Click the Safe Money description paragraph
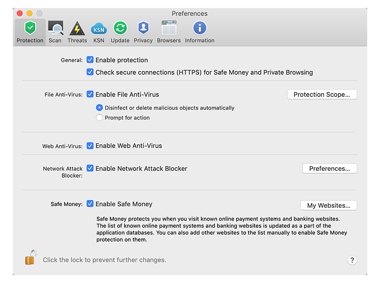The image size is (380, 283). pyautogui.click(x=222, y=229)
